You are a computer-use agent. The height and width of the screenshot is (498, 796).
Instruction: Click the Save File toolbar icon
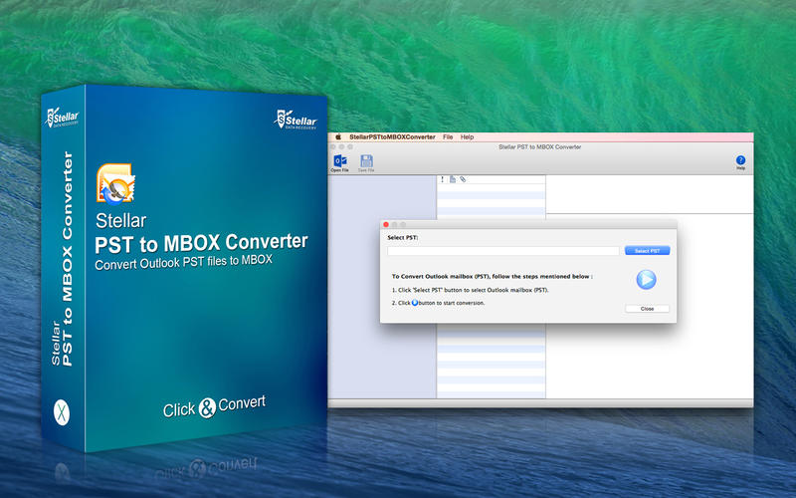366,161
